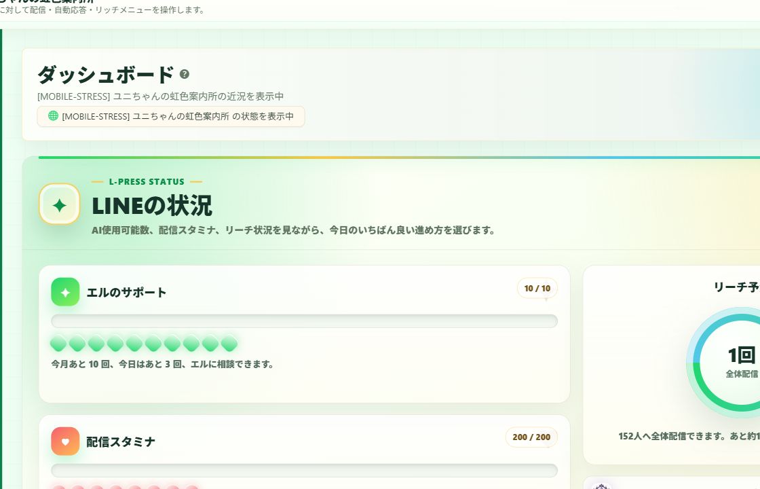The width and height of the screenshot is (760, 489).
Task: Click the AI使用可能数 description line
Action: [x=293, y=230]
